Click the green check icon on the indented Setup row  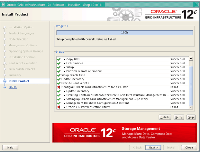[x=59, y=67]
